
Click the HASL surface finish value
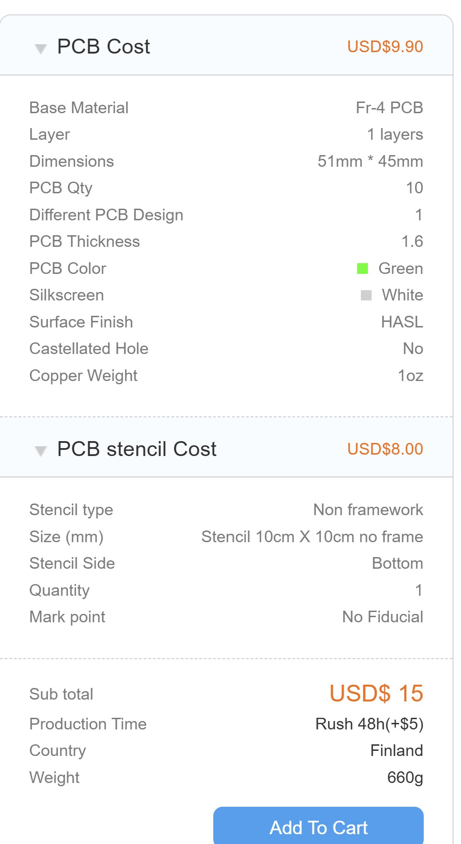[402, 322]
